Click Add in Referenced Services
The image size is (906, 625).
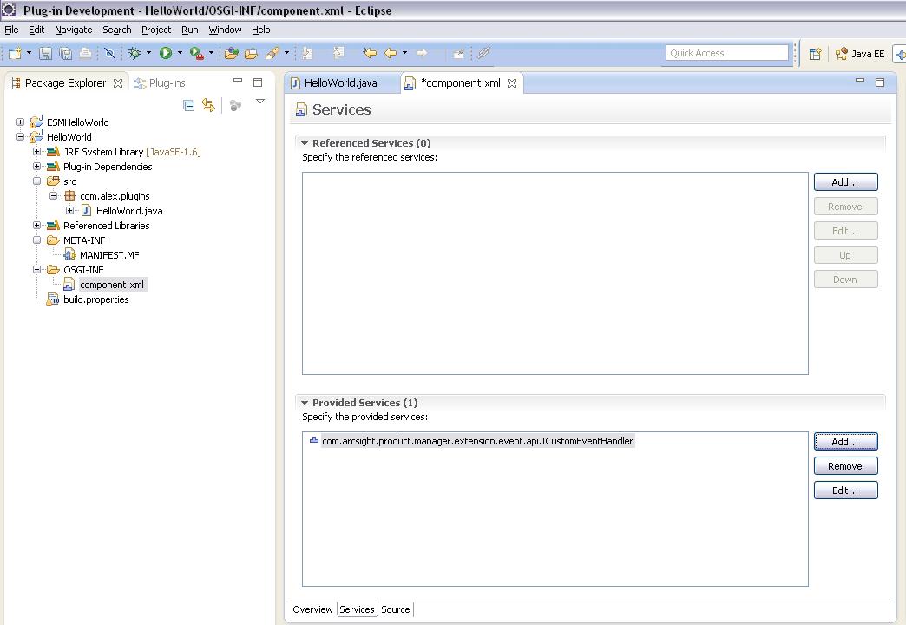click(x=845, y=182)
